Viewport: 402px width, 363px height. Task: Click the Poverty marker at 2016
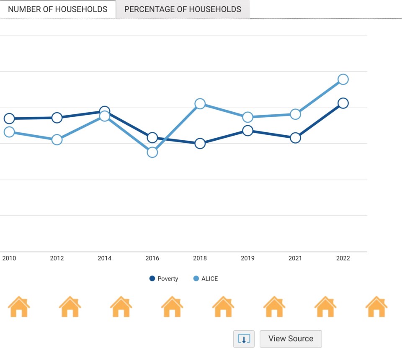(x=152, y=138)
